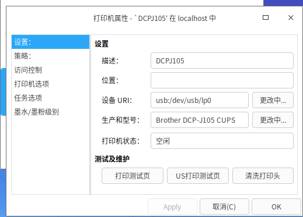Screen dimensions: 303x217
Task: Click the 生产和型号 field showing Brother DCP-J105
Action: [x=200, y=120]
